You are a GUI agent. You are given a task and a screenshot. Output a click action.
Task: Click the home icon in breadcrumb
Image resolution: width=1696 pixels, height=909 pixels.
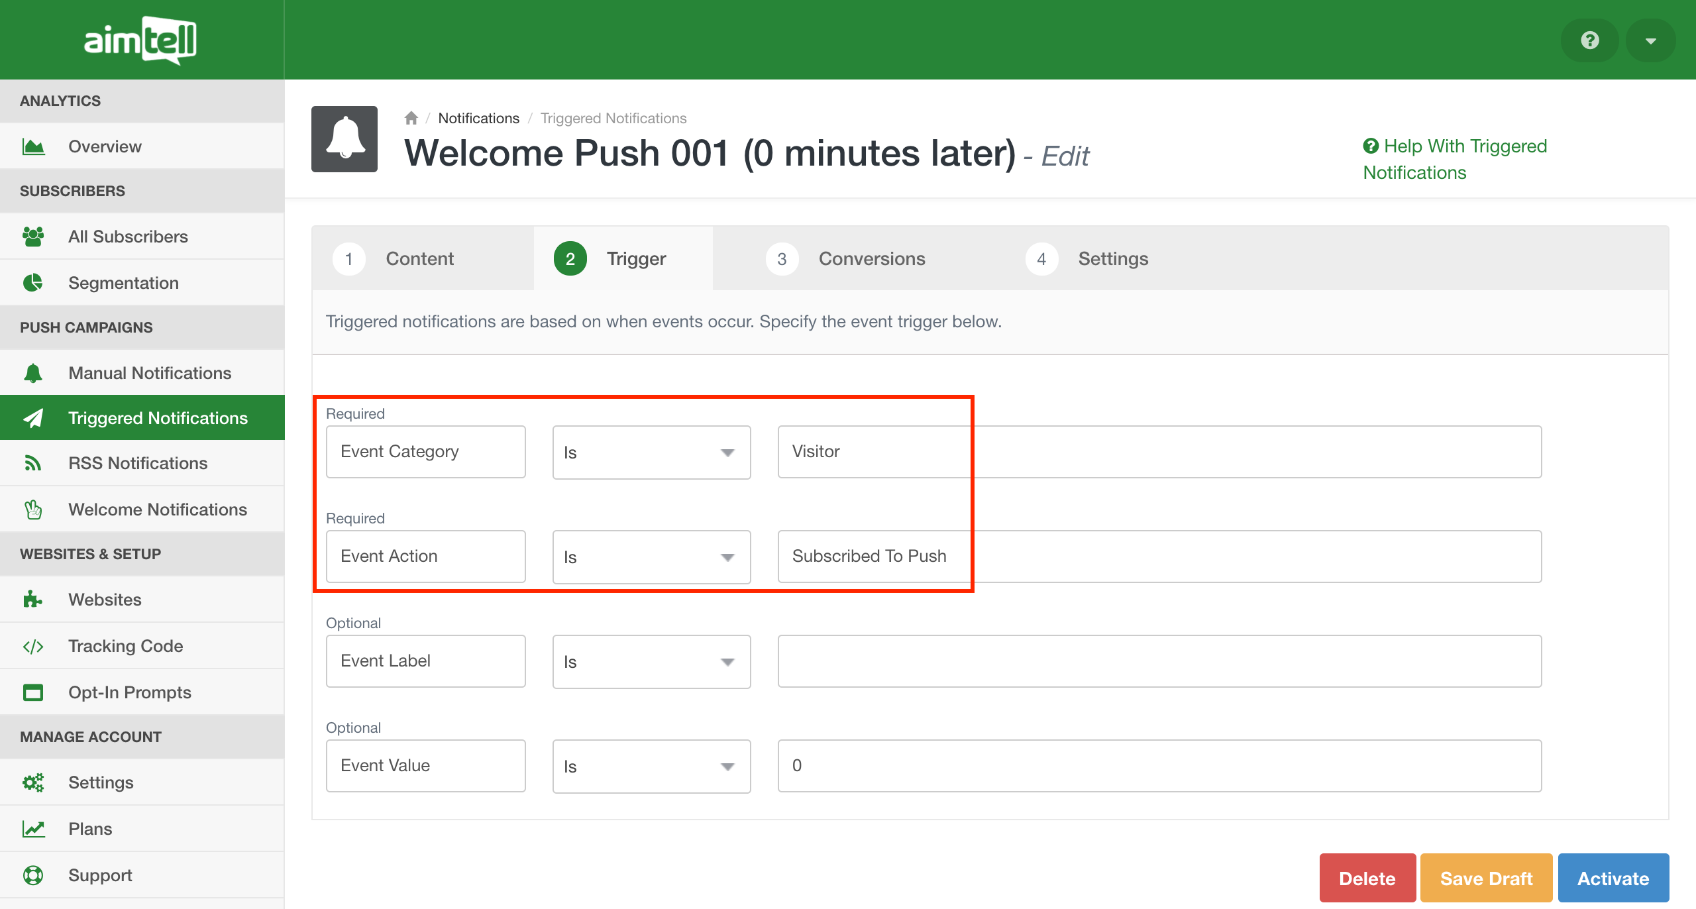411,118
